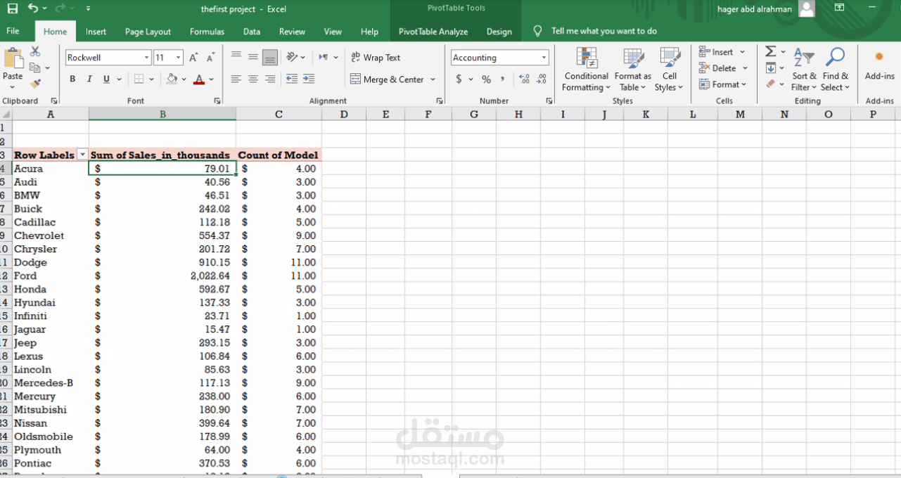Decrease indent in Alignment group
This screenshot has height=478, width=901.
[x=291, y=79]
